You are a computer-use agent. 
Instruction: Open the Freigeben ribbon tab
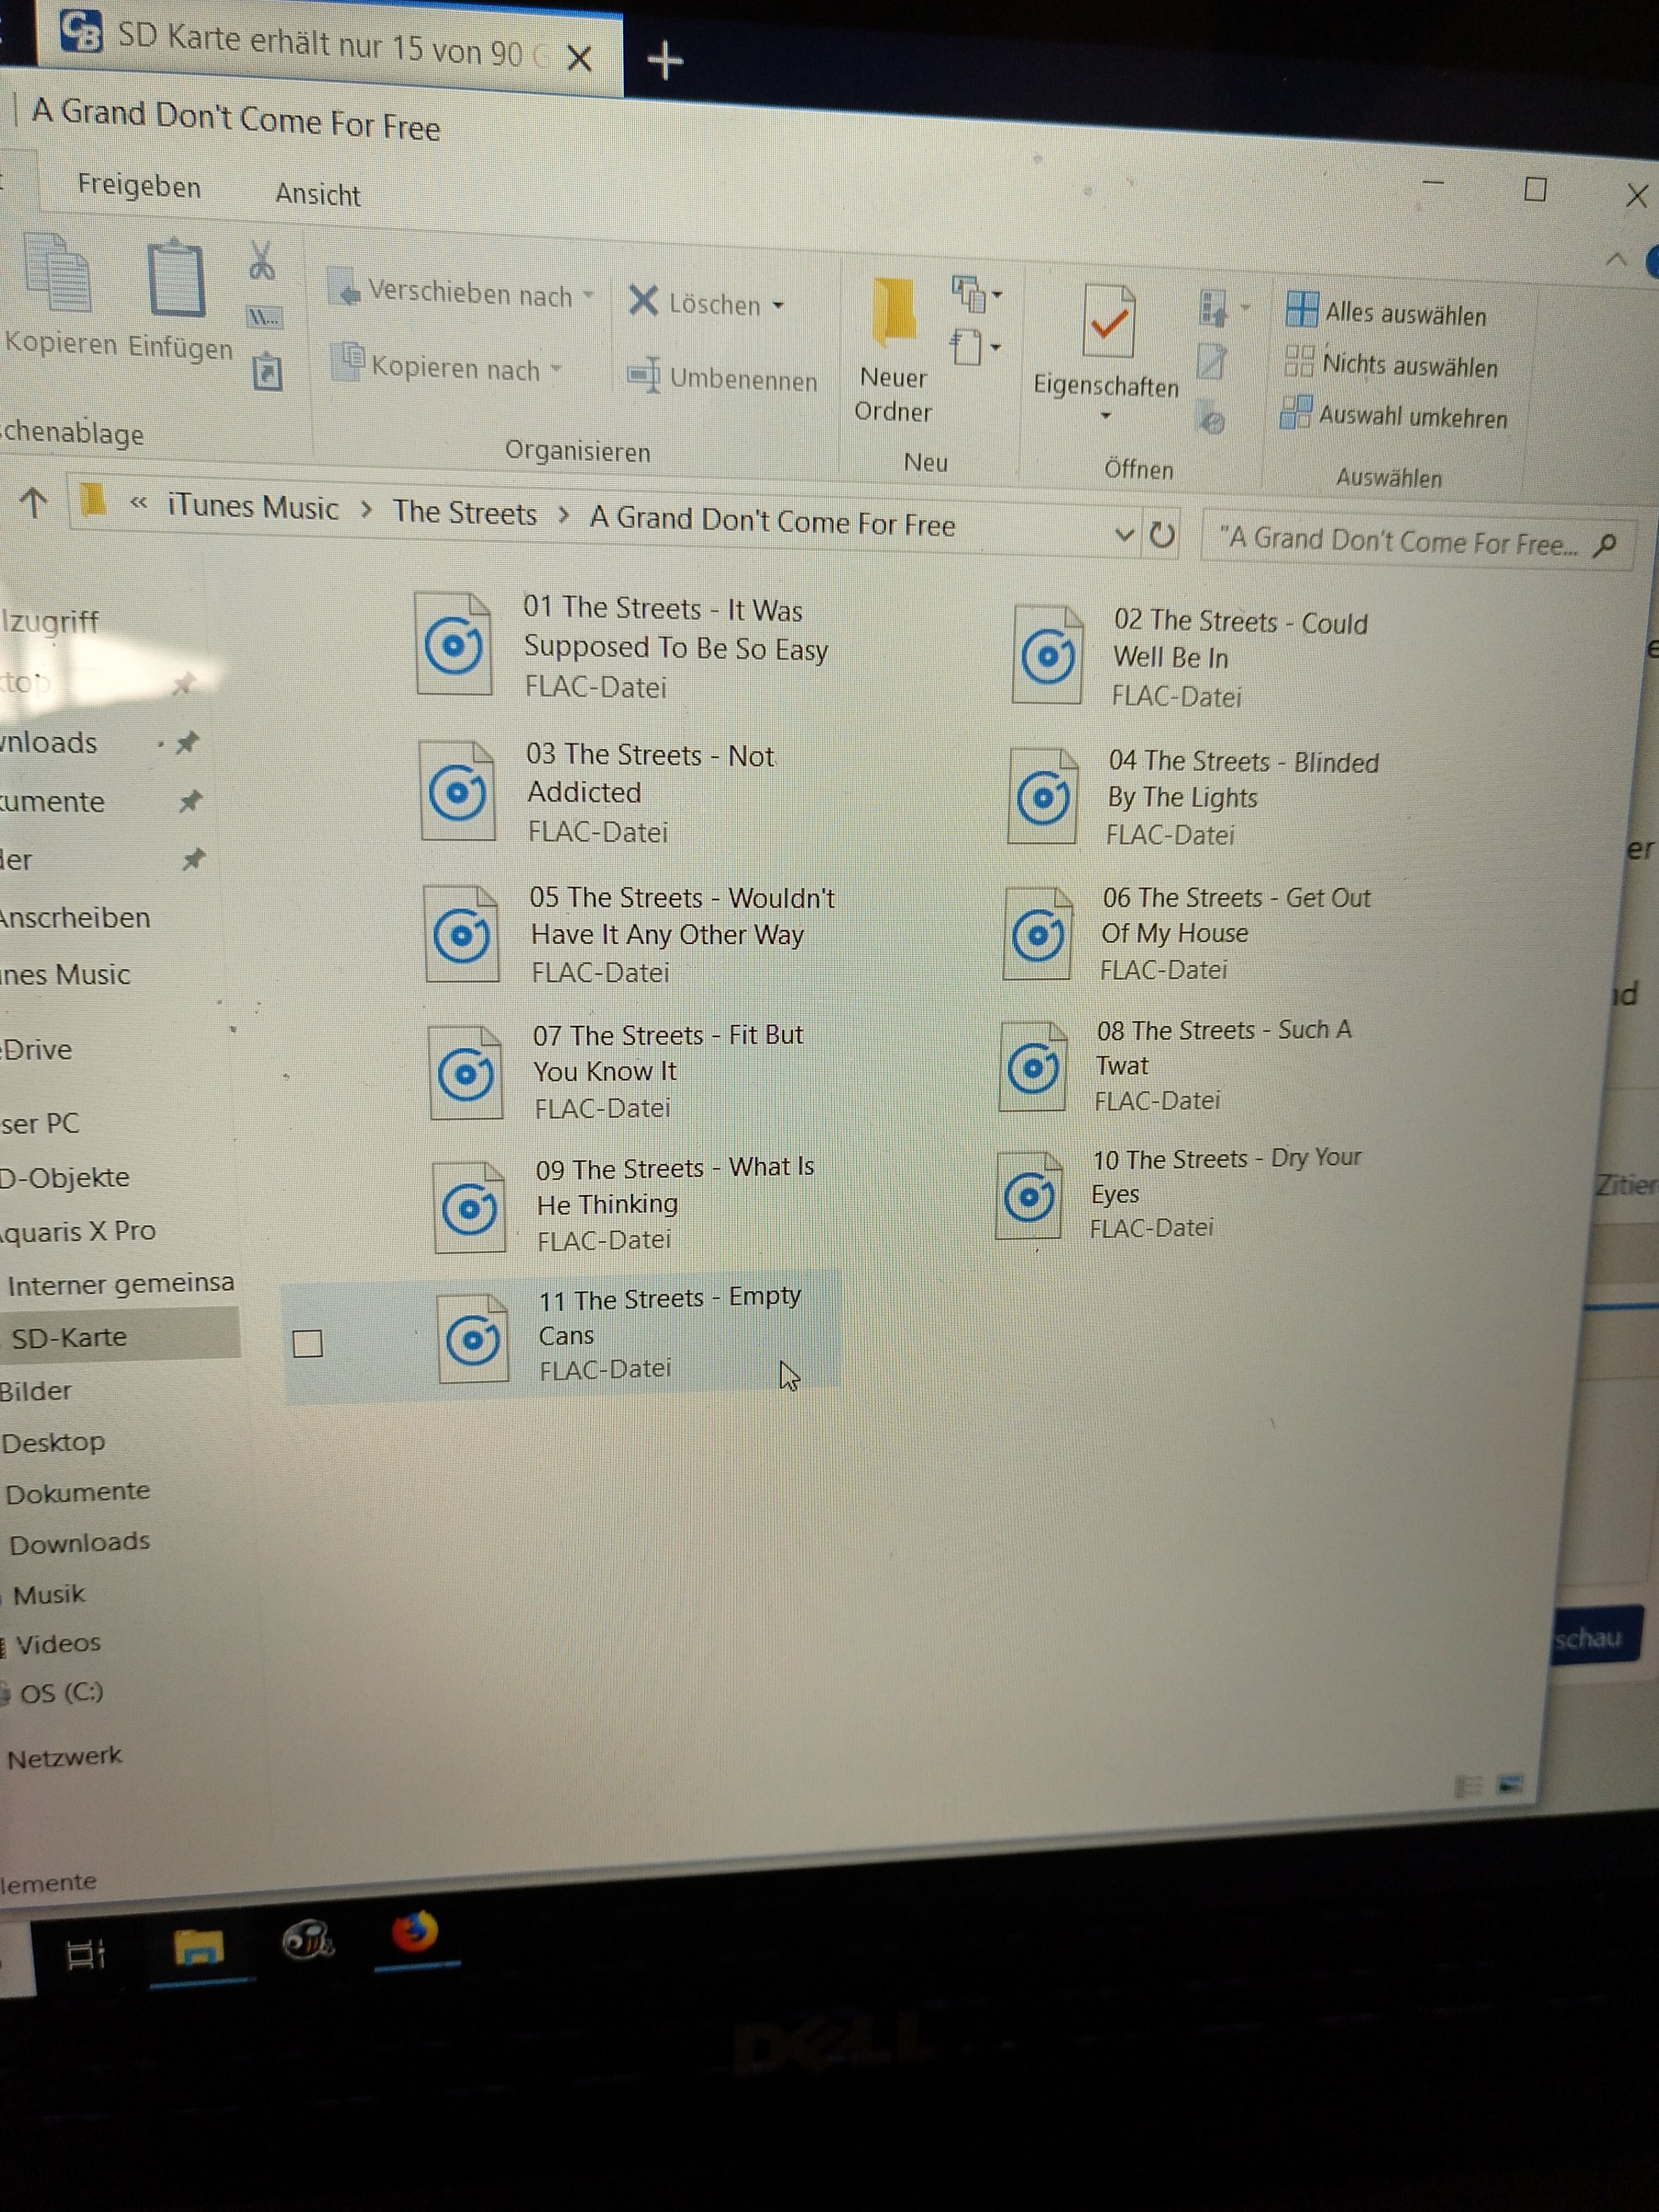tap(139, 187)
